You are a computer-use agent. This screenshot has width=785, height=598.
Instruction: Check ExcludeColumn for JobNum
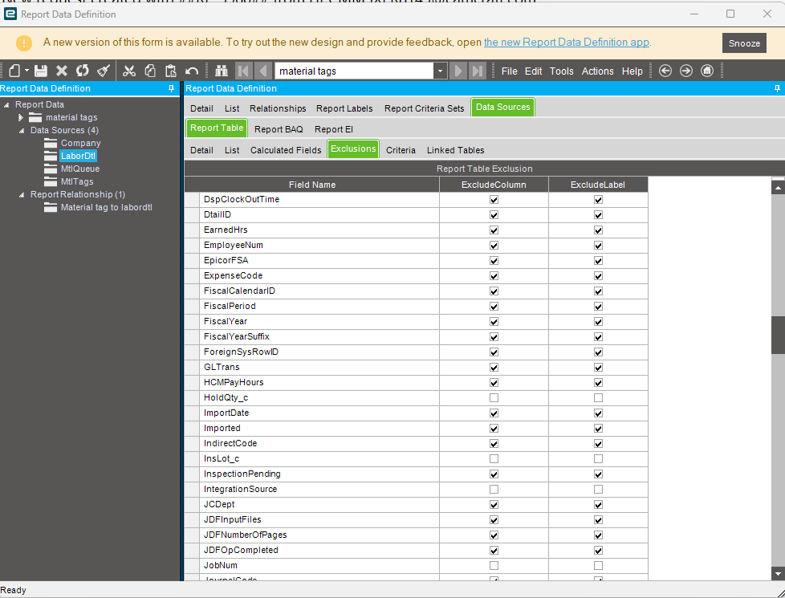click(x=494, y=565)
